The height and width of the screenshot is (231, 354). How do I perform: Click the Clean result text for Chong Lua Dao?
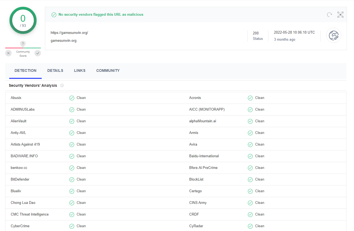[81, 203]
